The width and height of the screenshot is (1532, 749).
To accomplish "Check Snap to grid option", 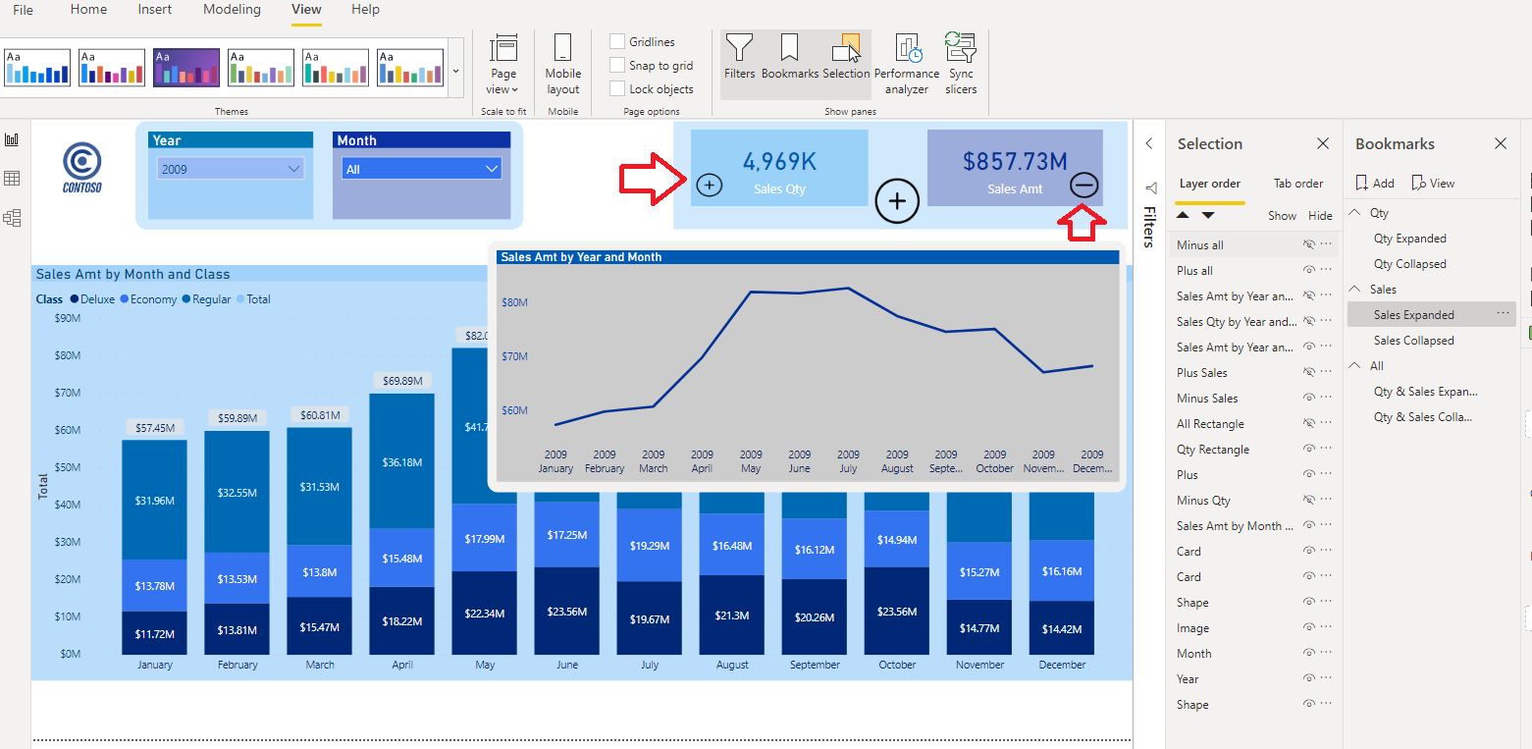I will [x=617, y=65].
